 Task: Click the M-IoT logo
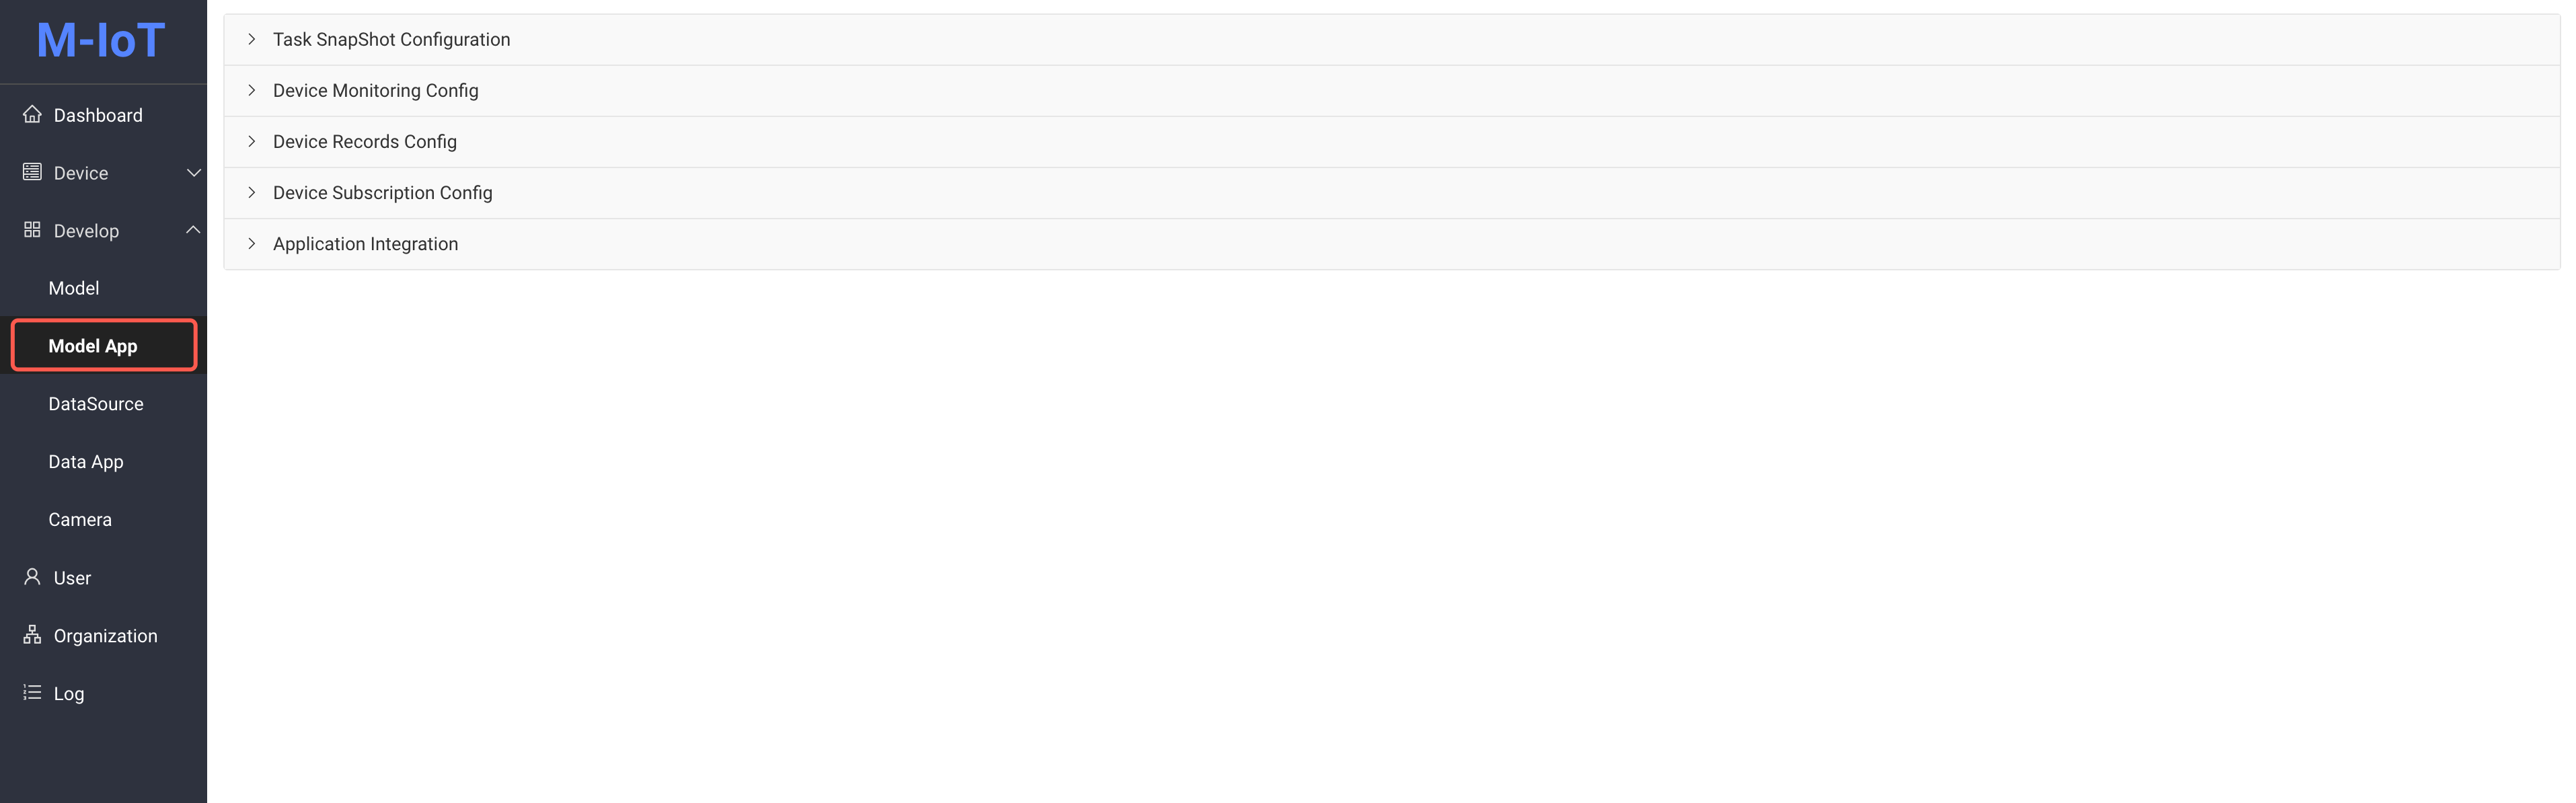(101, 41)
